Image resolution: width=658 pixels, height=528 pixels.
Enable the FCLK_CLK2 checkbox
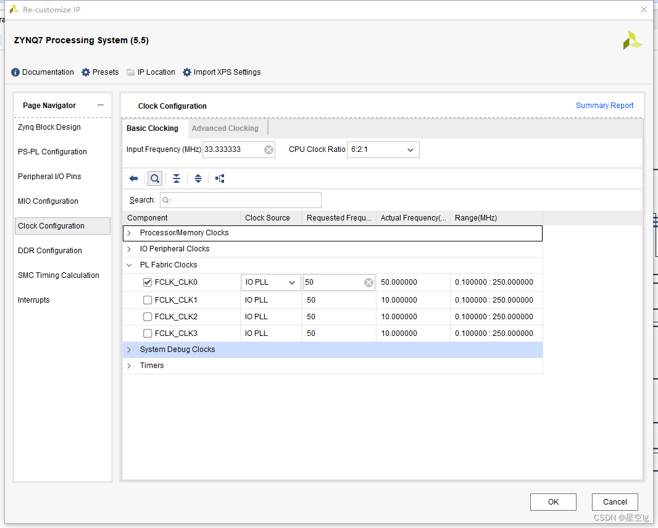point(148,317)
